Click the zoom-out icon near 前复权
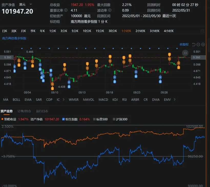This screenshot has width=210, height=187. pos(198,44)
